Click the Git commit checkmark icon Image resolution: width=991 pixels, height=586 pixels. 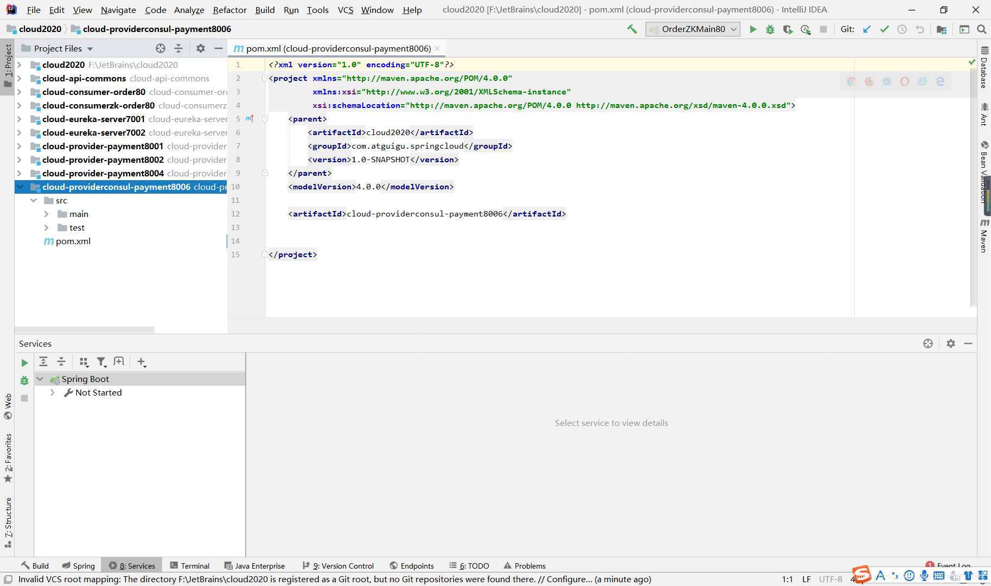[x=885, y=29]
